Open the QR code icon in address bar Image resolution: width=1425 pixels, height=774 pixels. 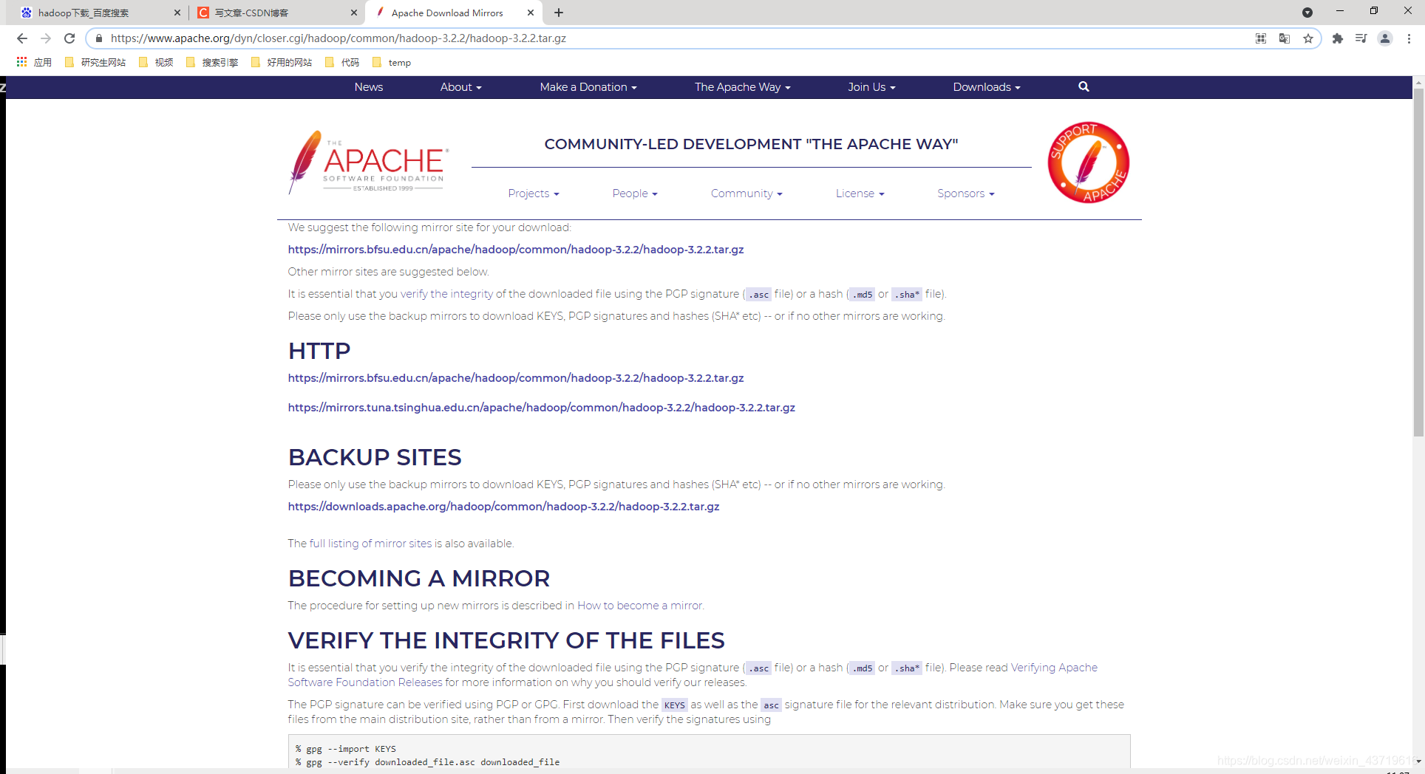tap(1261, 38)
